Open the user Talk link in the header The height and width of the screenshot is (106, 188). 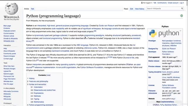pyautogui.click(x=155, y=3)
